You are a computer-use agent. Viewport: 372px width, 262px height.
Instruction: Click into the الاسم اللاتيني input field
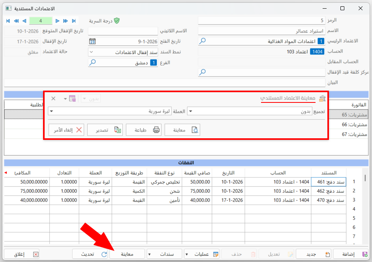[x=123, y=31]
